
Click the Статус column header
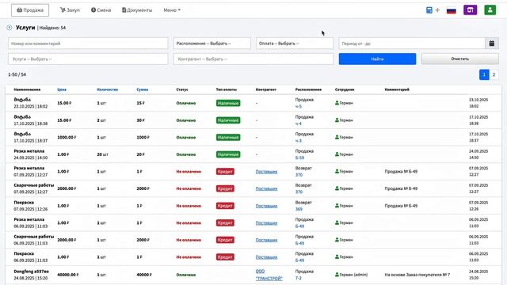pyautogui.click(x=182, y=89)
